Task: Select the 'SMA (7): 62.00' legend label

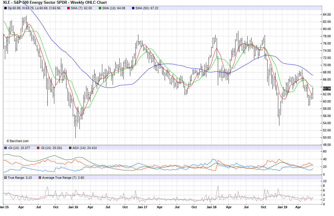Action: (x=81, y=8)
